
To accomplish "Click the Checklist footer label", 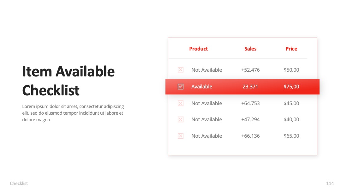I will (x=19, y=183).
